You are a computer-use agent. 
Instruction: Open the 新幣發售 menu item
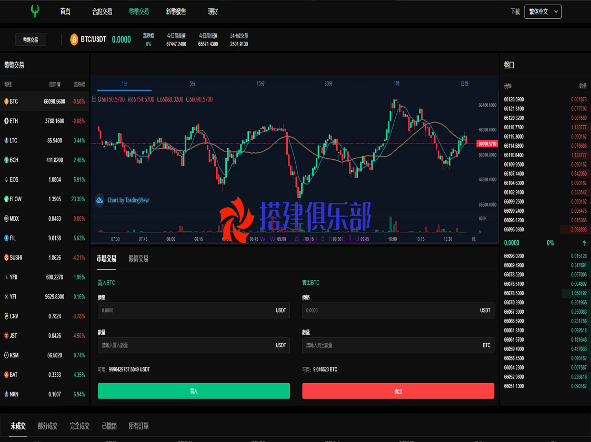pos(176,12)
